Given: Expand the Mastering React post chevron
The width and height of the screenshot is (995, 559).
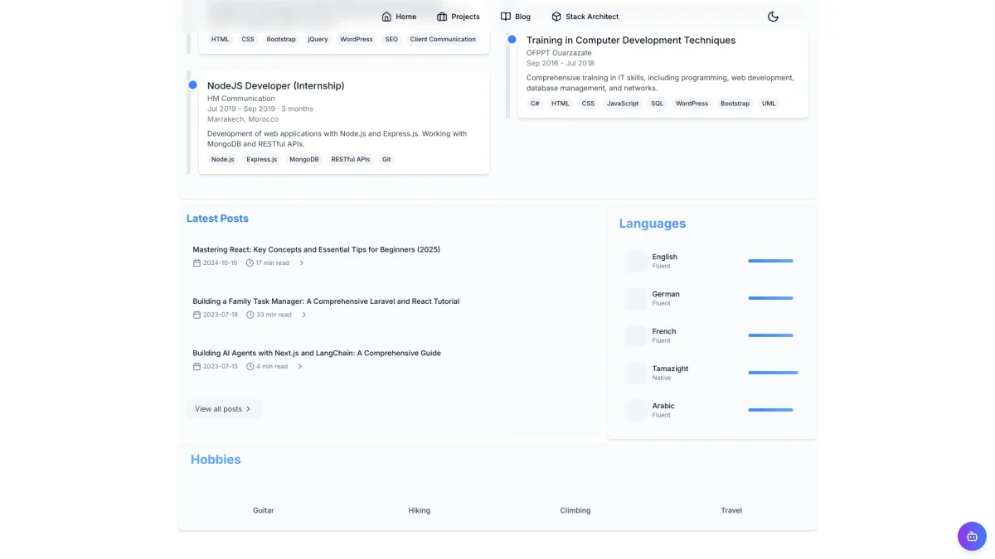Looking at the screenshot, I should click(301, 263).
